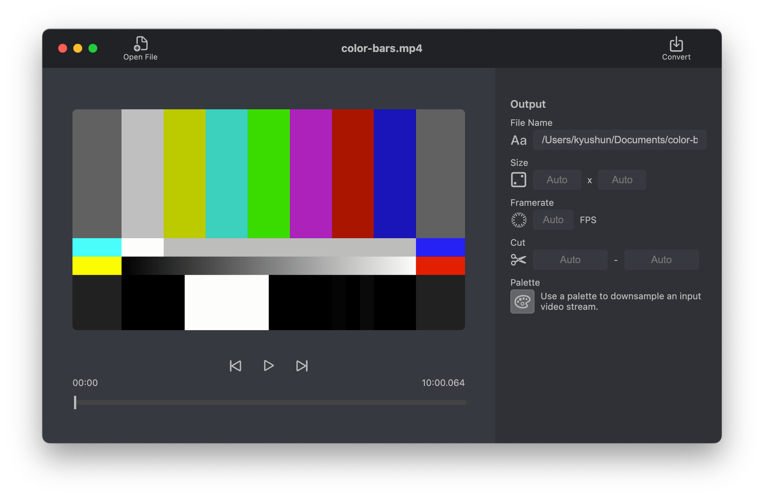764x499 pixels.
Task: Toggle the palette downsample button
Action: point(522,302)
